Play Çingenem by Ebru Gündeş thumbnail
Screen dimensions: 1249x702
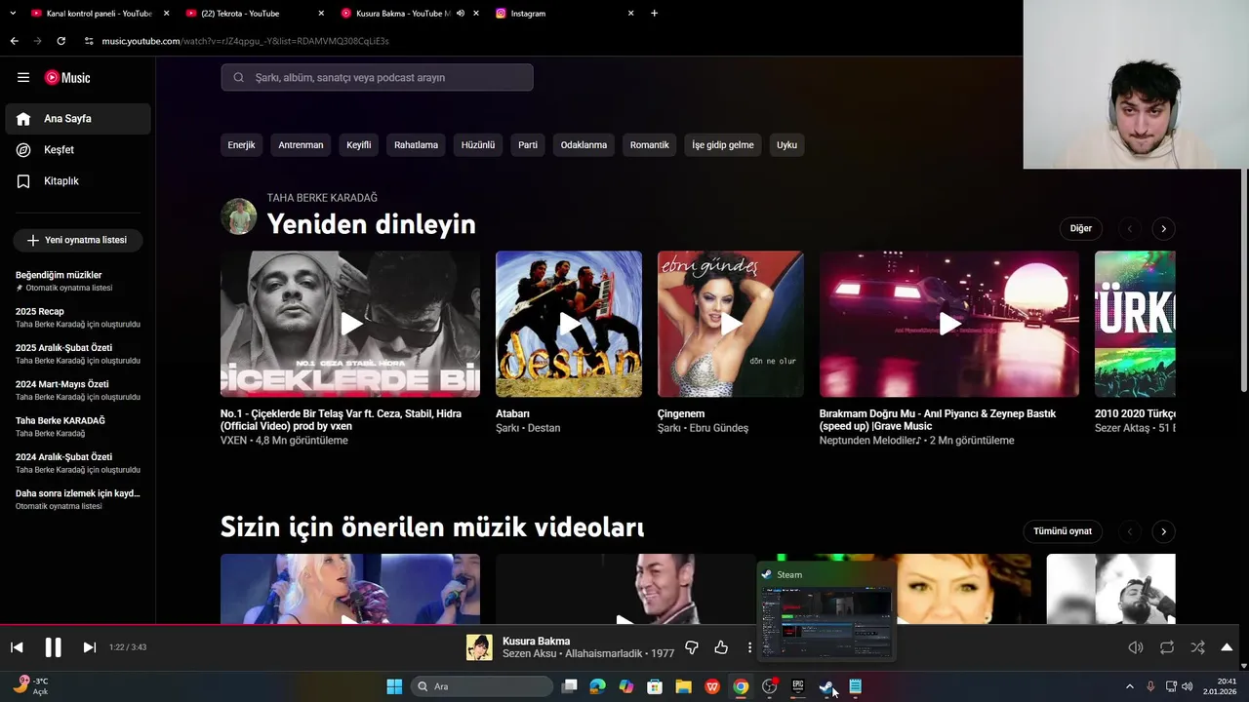point(731,324)
